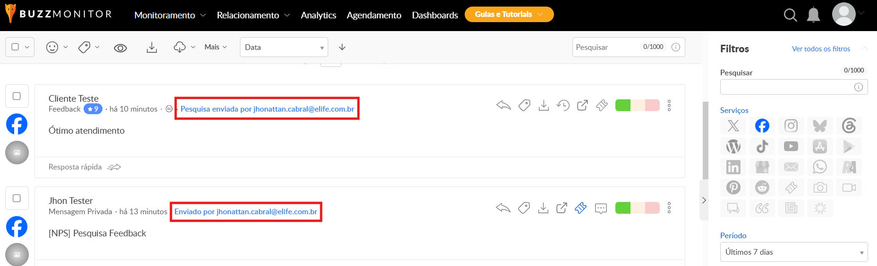Click Resposta rápida on Cliente Teste post
Viewport: 877px width, 266px height.
tap(85, 167)
